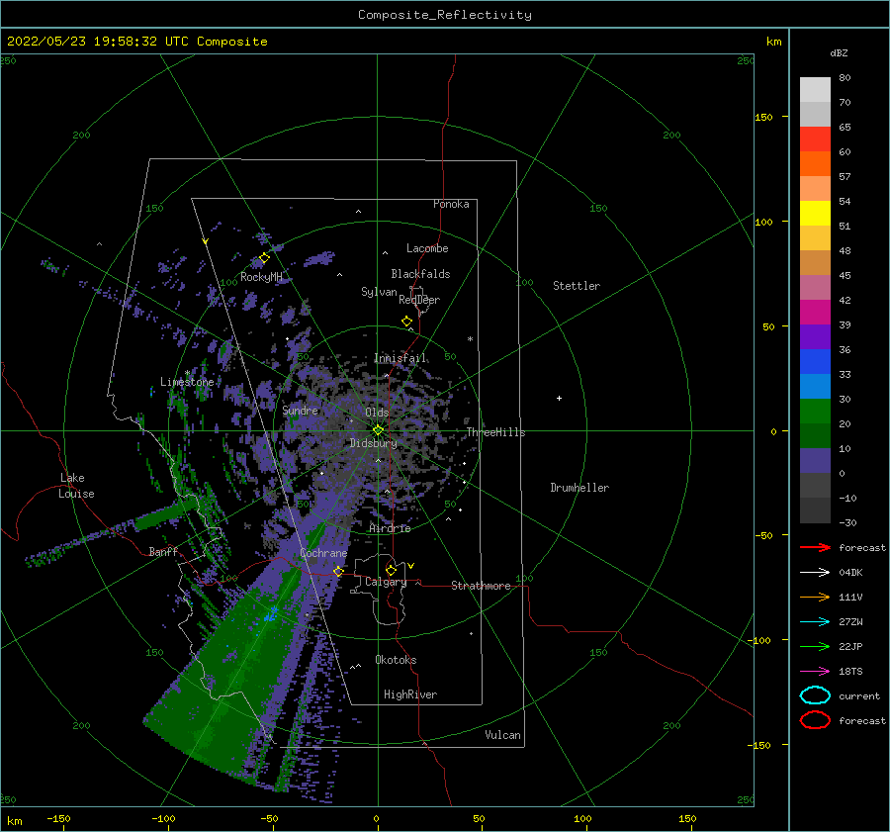Click the Airdrie city label
The width and height of the screenshot is (890, 832).
[x=390, y=528]
